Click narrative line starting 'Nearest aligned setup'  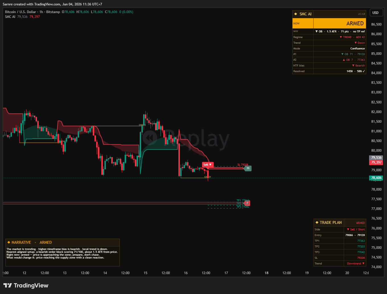(62, 252)
